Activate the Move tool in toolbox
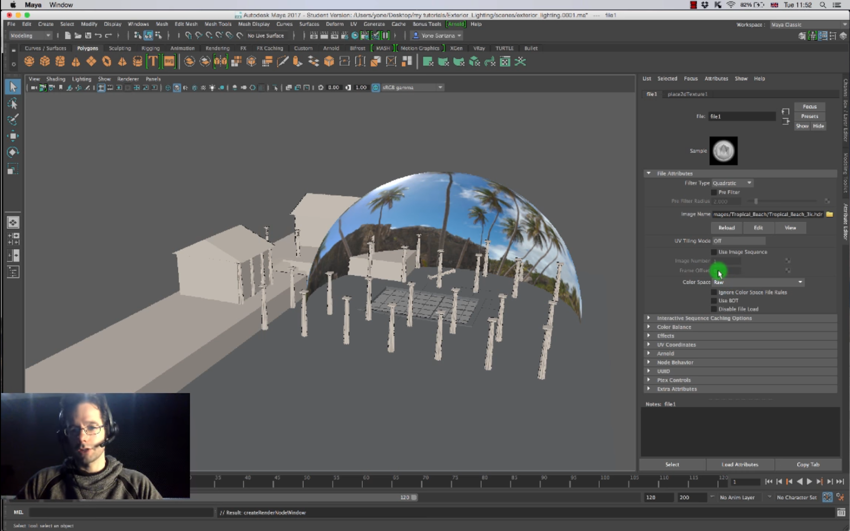 [13, 136]
